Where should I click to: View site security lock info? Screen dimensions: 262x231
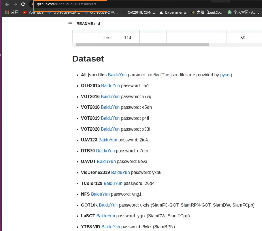coord(33,4)
